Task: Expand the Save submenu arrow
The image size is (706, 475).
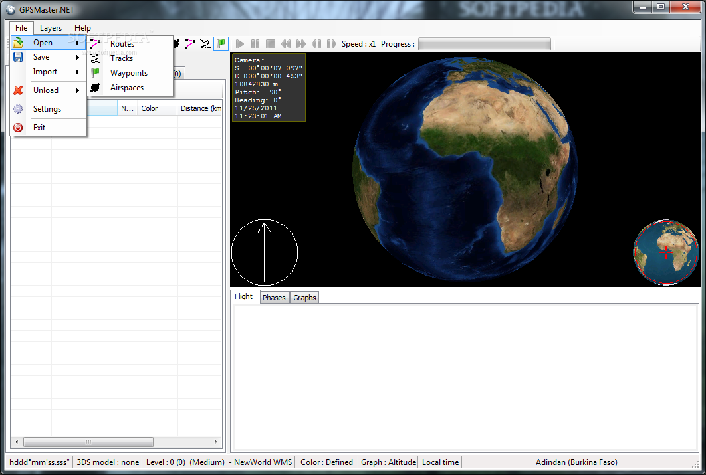Action: pyautogui.click(x=78, y=57)
